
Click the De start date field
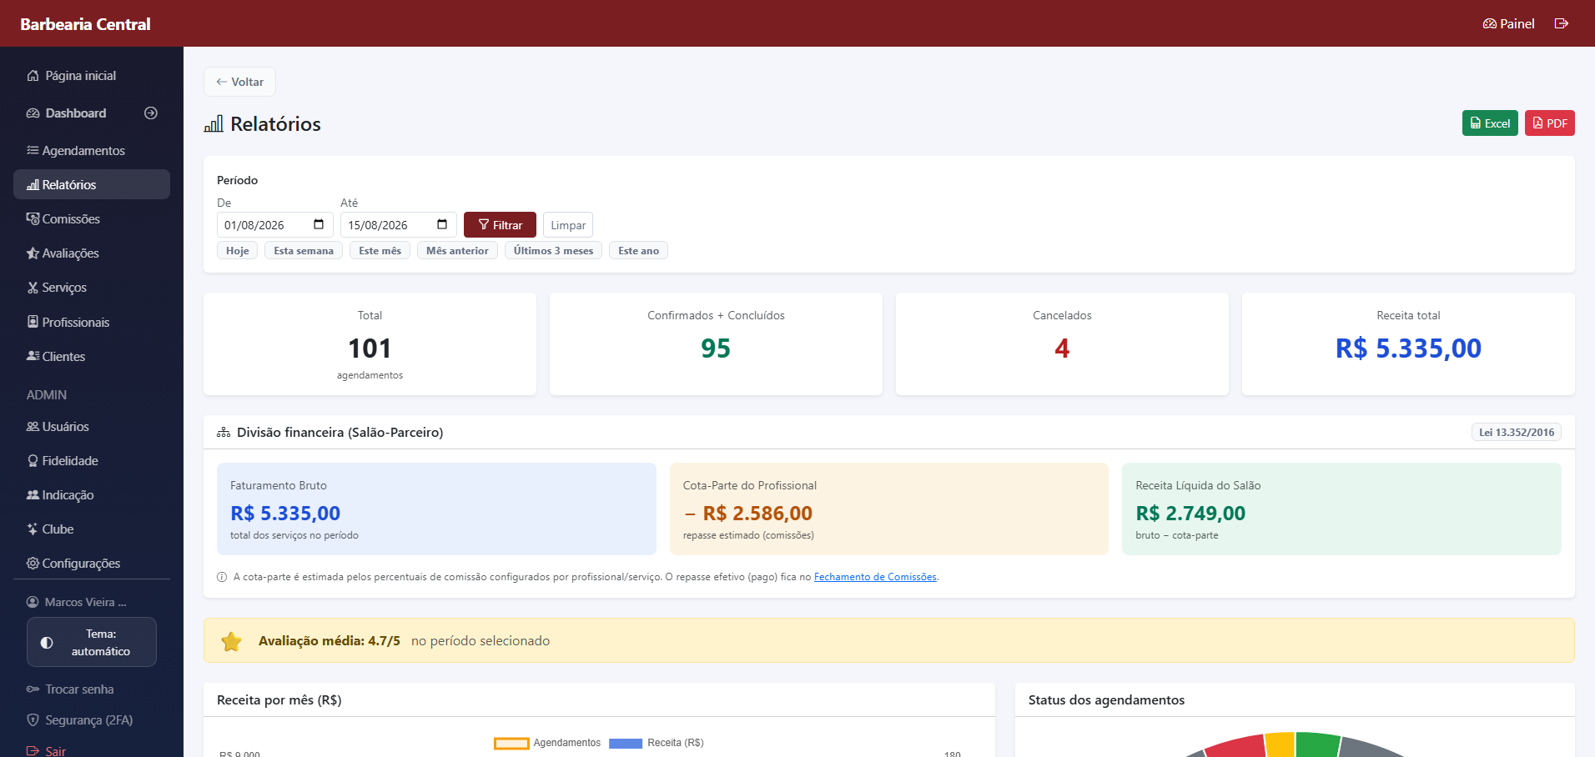click(275, 225)
